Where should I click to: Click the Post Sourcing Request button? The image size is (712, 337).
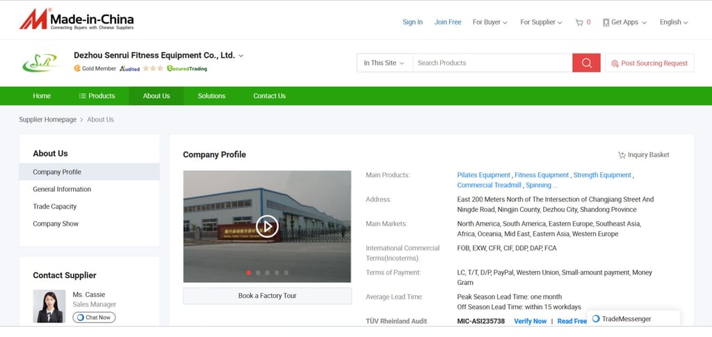click(x=649, y=63)
